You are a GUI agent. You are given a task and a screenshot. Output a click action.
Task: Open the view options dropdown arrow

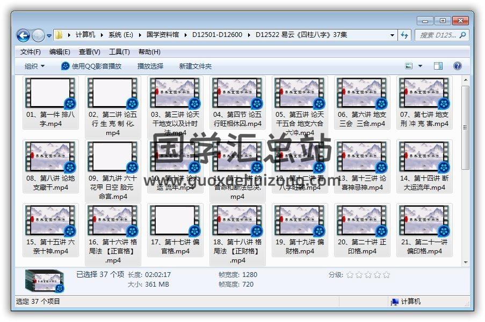click(x=420, y=66)
